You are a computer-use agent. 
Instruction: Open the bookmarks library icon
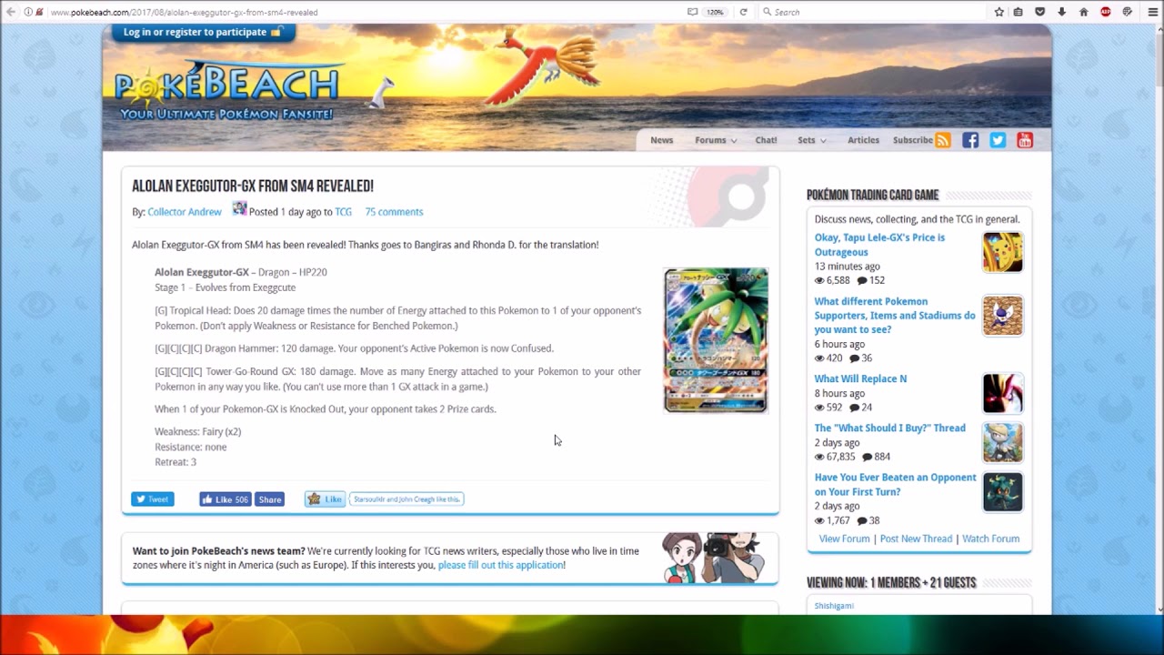click(1018, 12)
